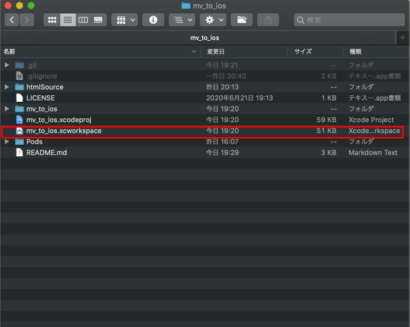The height and width of the screenshot is (327, 410).
Task: Select the .gitignore file icon
Action: pyautogui.click(x=20, y=76)
